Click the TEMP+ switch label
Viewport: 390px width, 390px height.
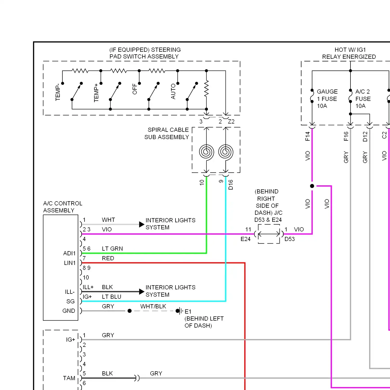96,93
